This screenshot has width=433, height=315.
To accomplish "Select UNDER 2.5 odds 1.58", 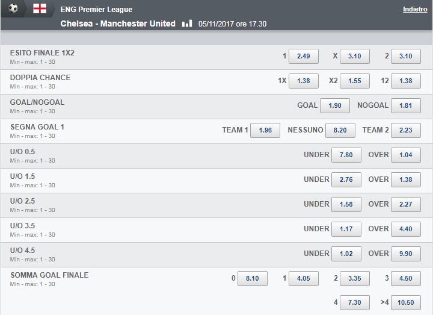I will (346, 204).
